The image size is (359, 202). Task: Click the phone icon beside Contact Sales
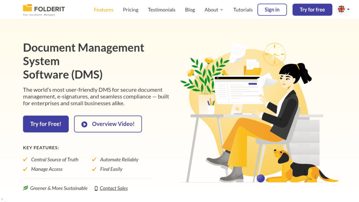pos(96,188)
